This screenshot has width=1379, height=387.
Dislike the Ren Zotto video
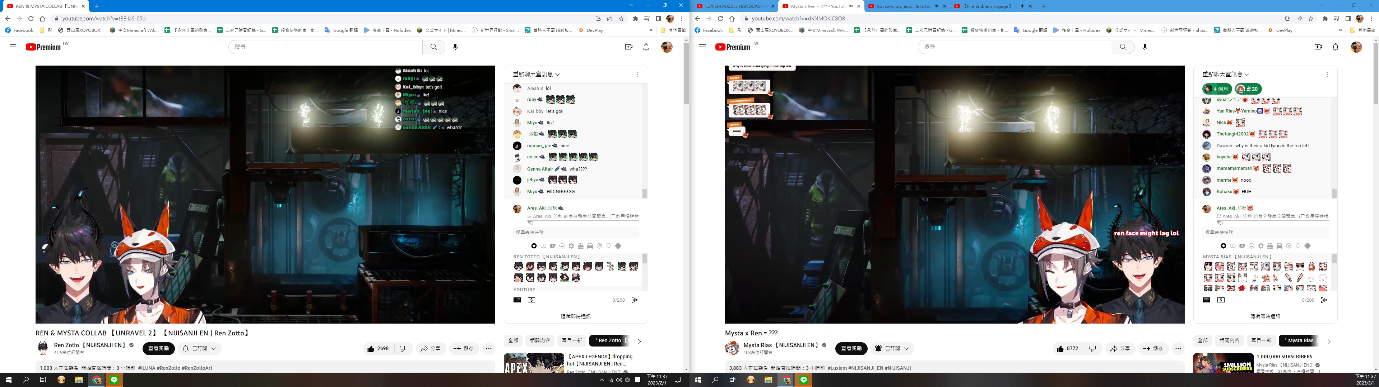(403, 349)
